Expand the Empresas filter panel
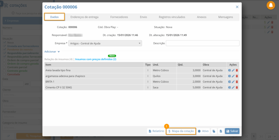 pos(21,21)
